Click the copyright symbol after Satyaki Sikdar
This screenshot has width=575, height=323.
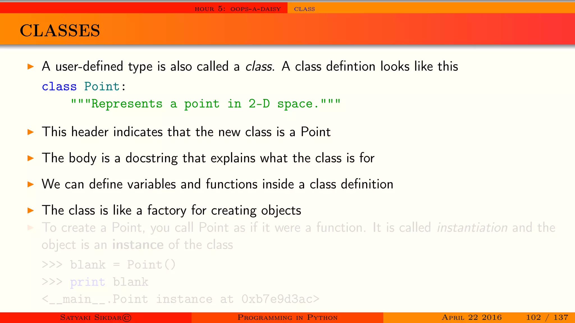coord(127,318)
